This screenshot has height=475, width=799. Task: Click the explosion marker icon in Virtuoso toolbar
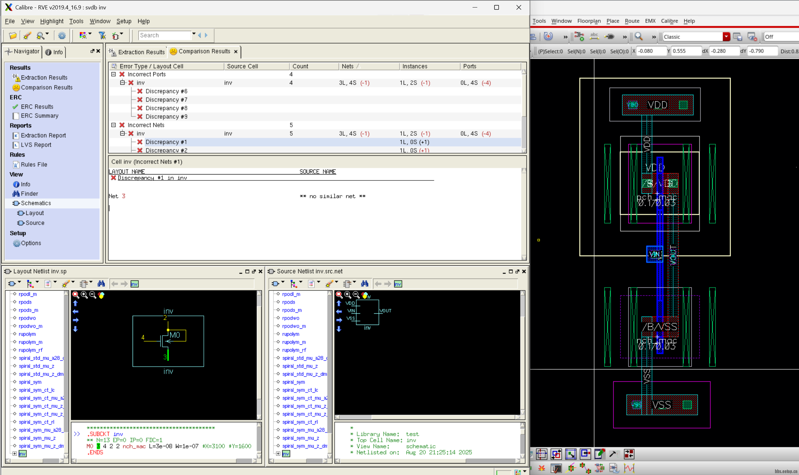pyautogui.click(x=542, y=468)
